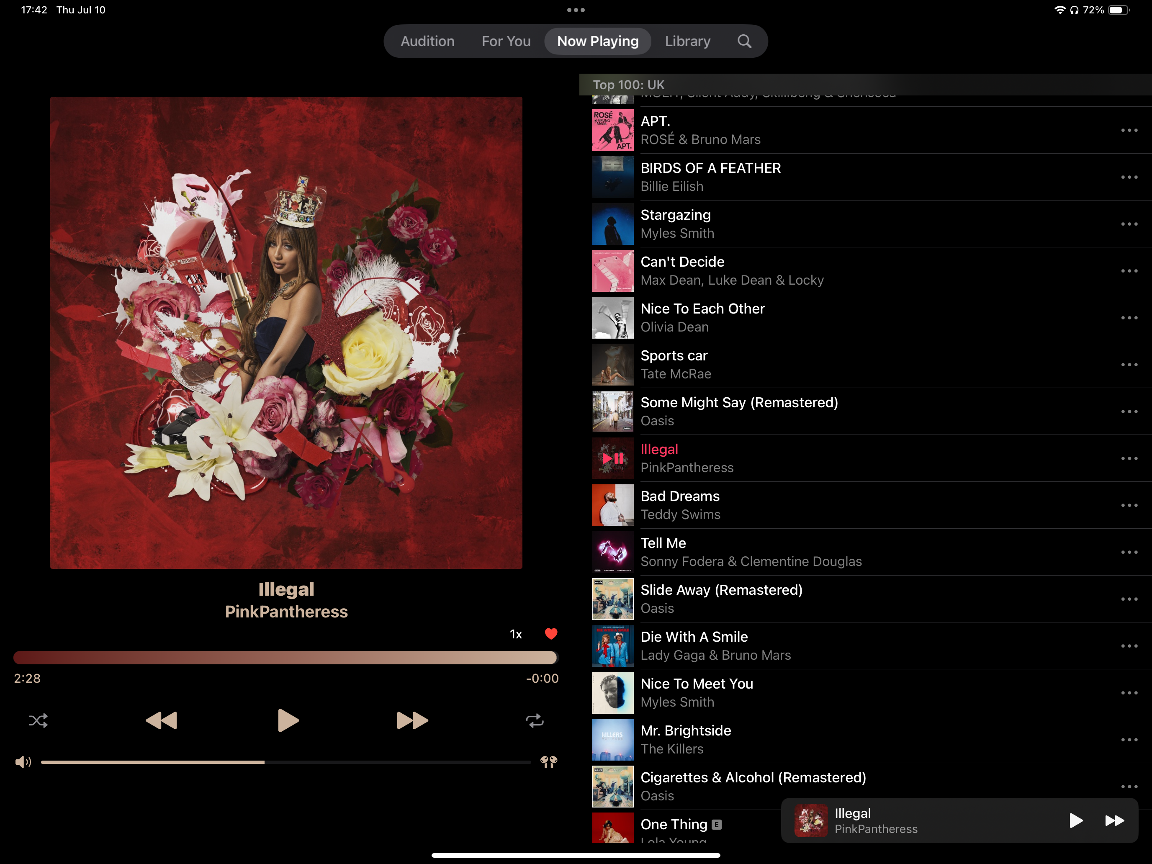
Task: Open more options for Nice To Each Other
Action: pos(1129,318)
